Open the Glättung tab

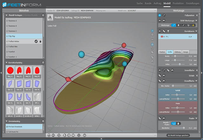click(x=178, y=52)
